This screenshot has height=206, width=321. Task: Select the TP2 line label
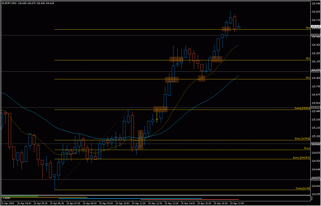[x=308, y=58]
